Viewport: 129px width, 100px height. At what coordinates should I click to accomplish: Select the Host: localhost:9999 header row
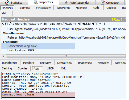pyautogui.click(x=21, y=50)
